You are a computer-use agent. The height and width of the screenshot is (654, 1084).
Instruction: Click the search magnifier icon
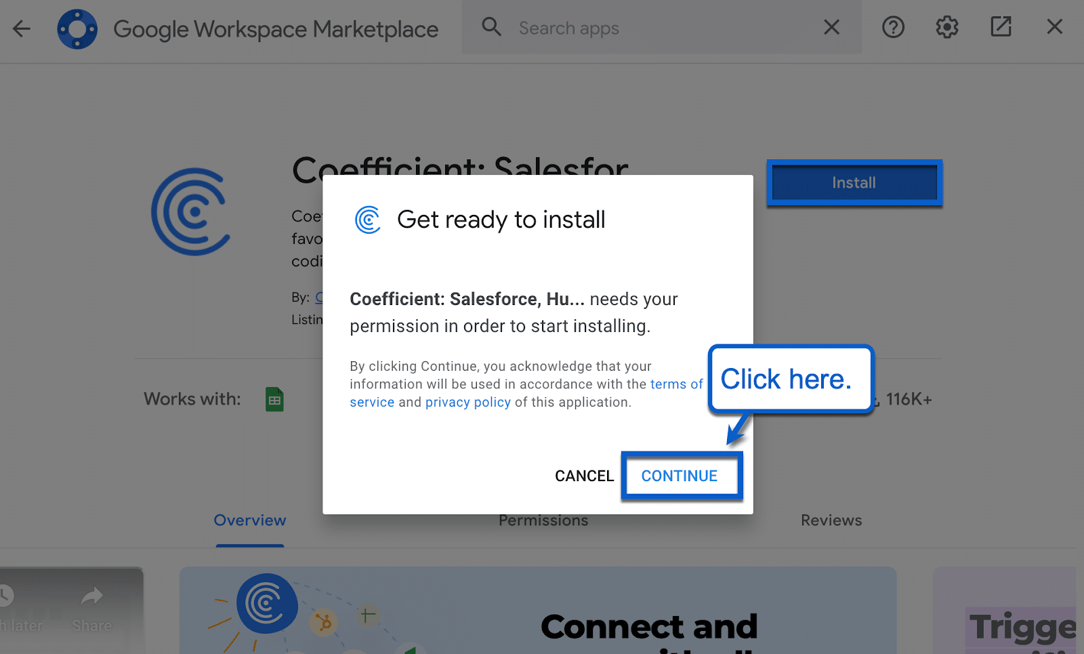[x=491, y=27]
